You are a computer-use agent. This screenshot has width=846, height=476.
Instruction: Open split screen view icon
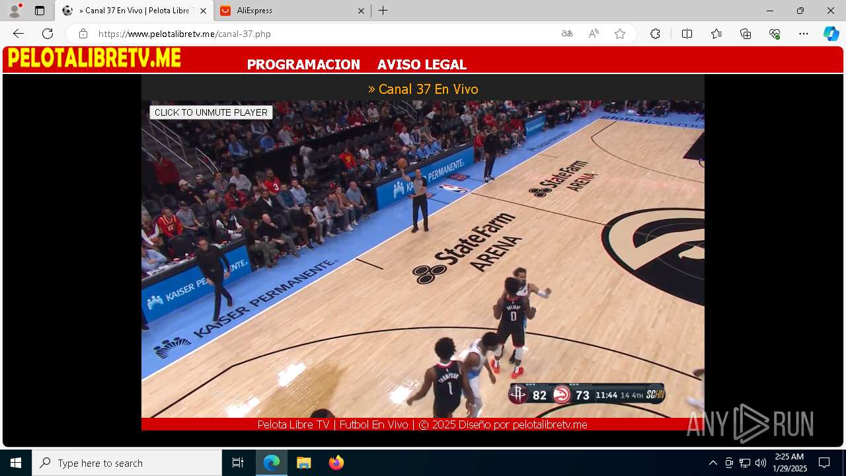[x=687, y=34]
